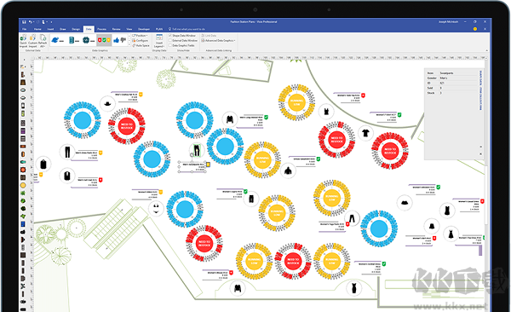Image resolution: width=511 pixels, height=312 pixels.
Task: Click the Save icon in quick access toolbar
Action: click(x=24, y=22)
